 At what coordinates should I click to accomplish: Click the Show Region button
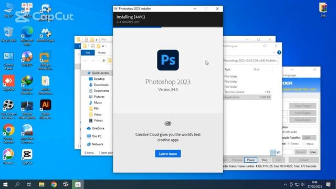tap(302, 113)
